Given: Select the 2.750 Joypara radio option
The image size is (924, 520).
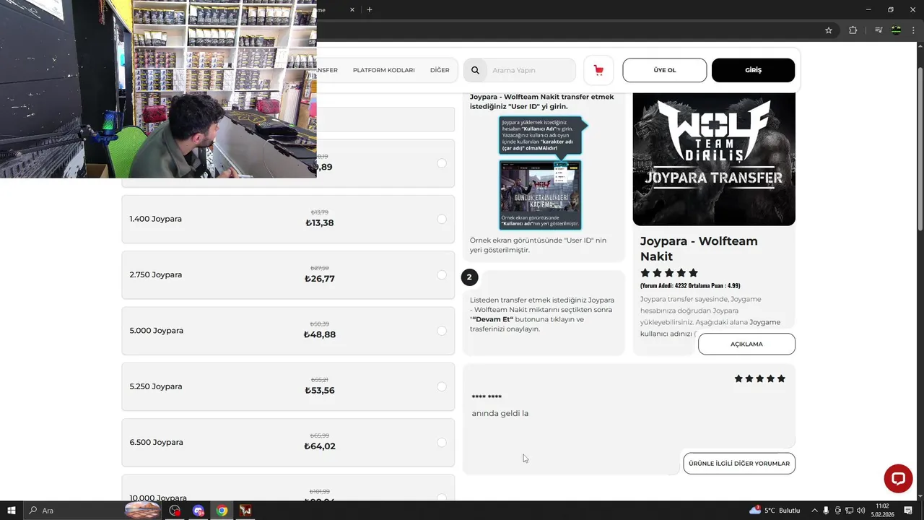Looking at the screenshot, I should point(442,275).
